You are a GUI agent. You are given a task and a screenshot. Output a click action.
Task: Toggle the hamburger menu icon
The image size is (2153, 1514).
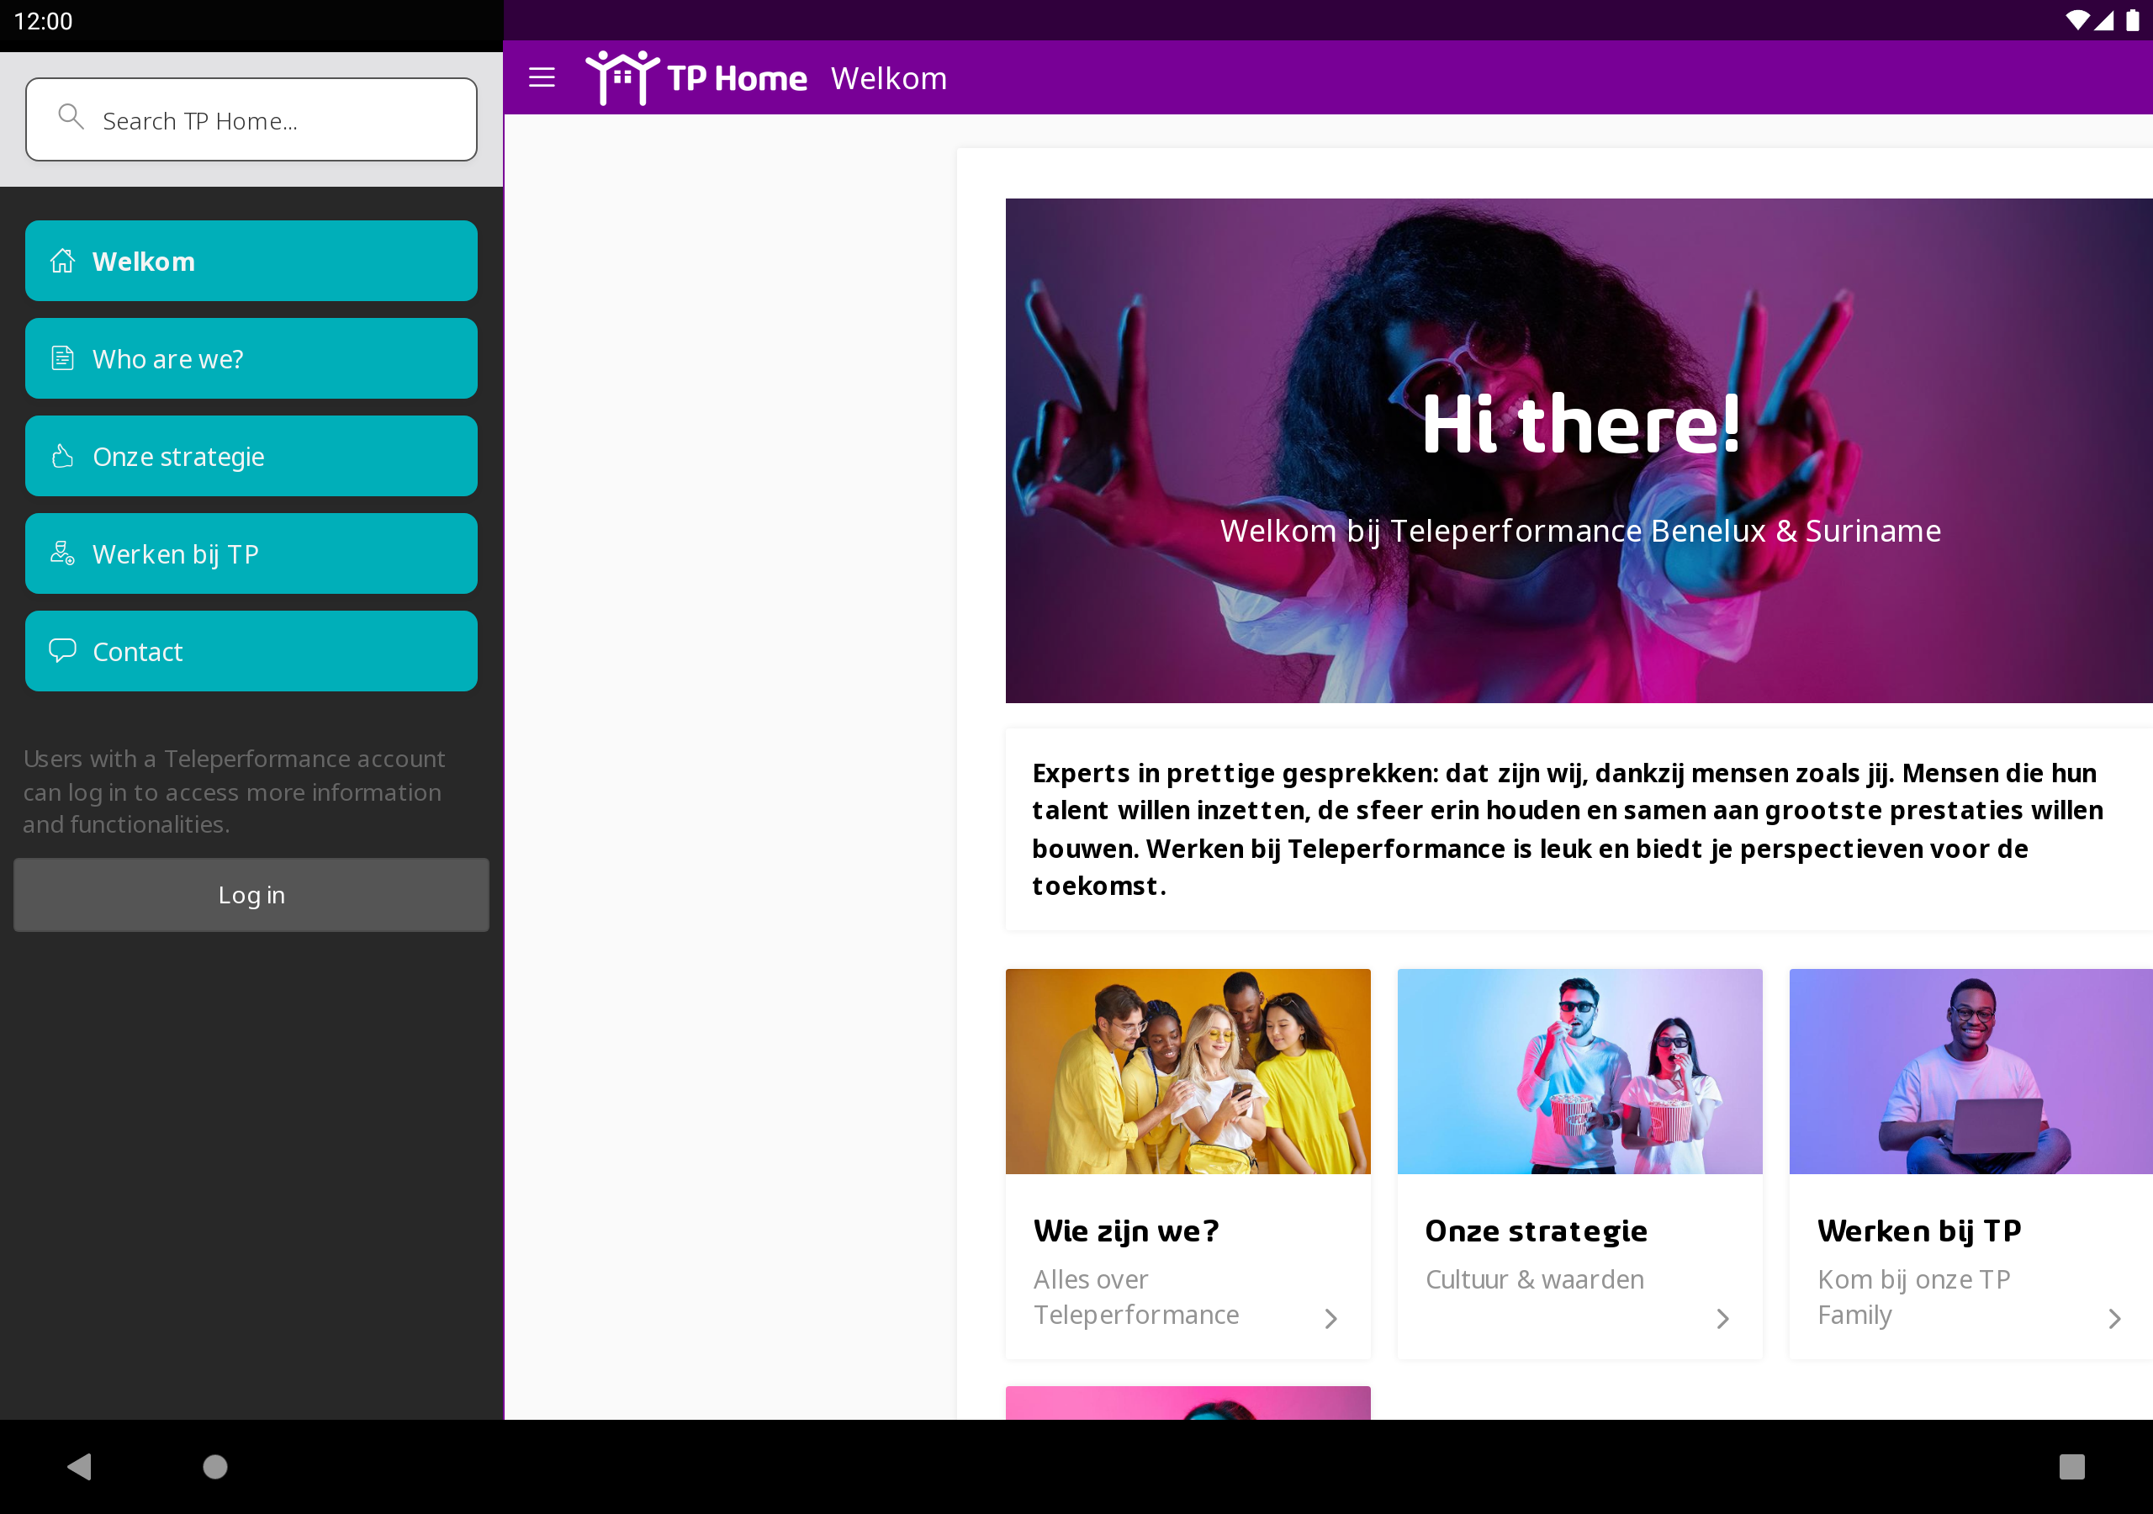(542, 78)
